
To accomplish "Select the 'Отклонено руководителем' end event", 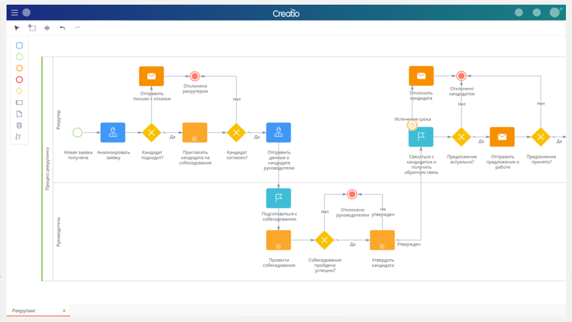I will coord(352,194).
